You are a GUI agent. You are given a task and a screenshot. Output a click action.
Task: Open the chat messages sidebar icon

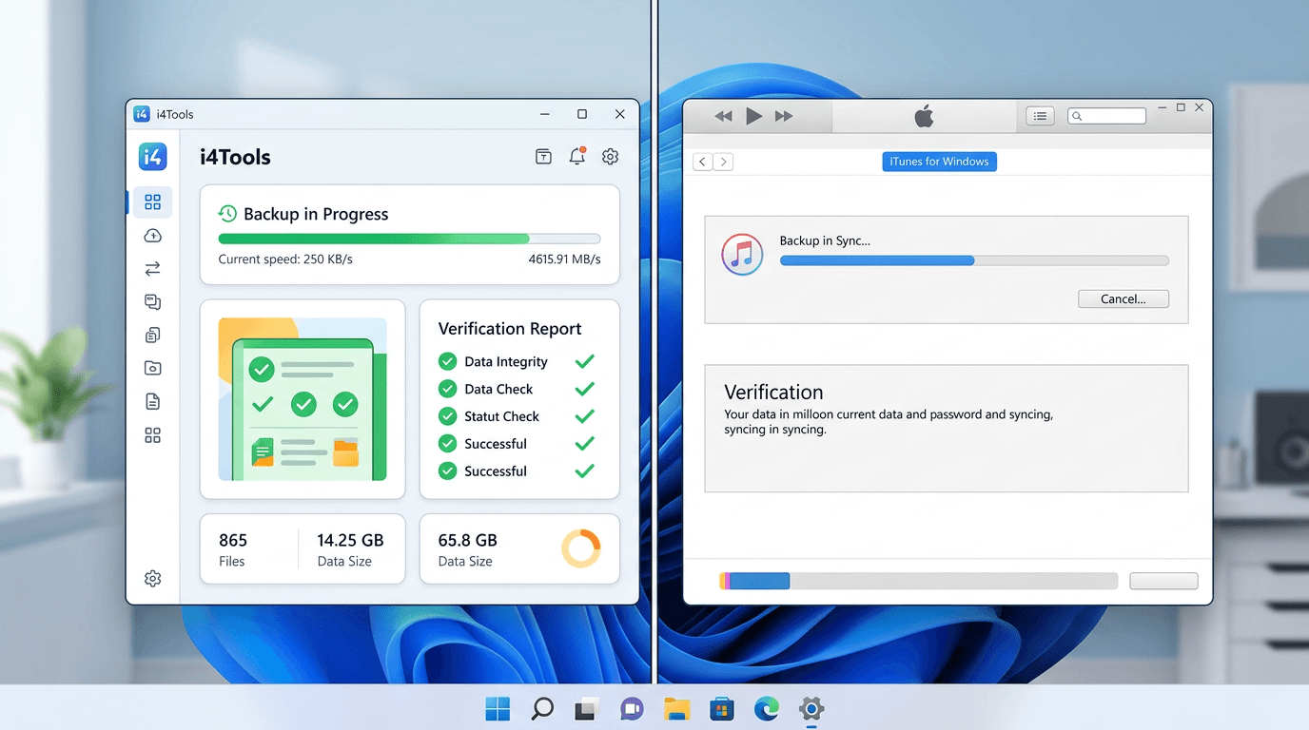pyautogui.click(x=152, y=302)
